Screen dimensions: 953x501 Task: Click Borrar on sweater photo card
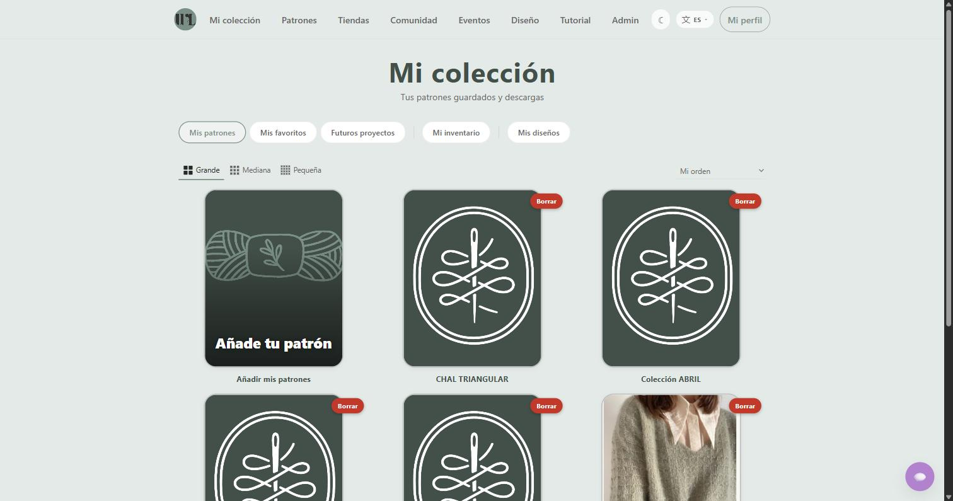745,406
